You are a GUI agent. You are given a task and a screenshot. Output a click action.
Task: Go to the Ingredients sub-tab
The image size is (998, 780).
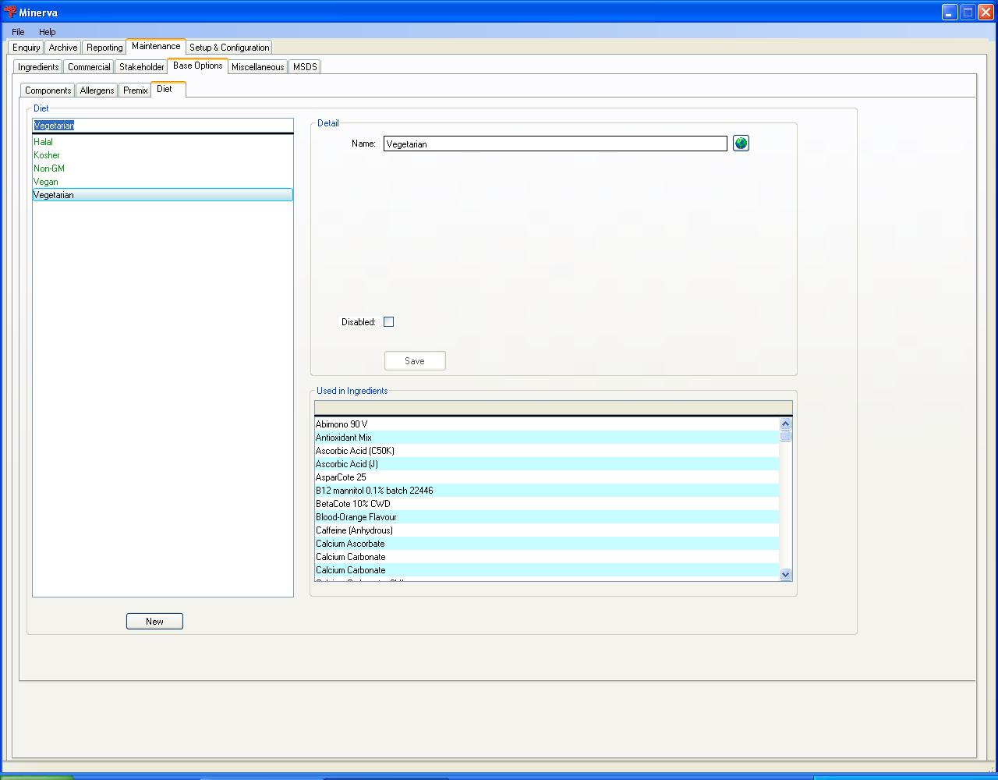point(38,67)
